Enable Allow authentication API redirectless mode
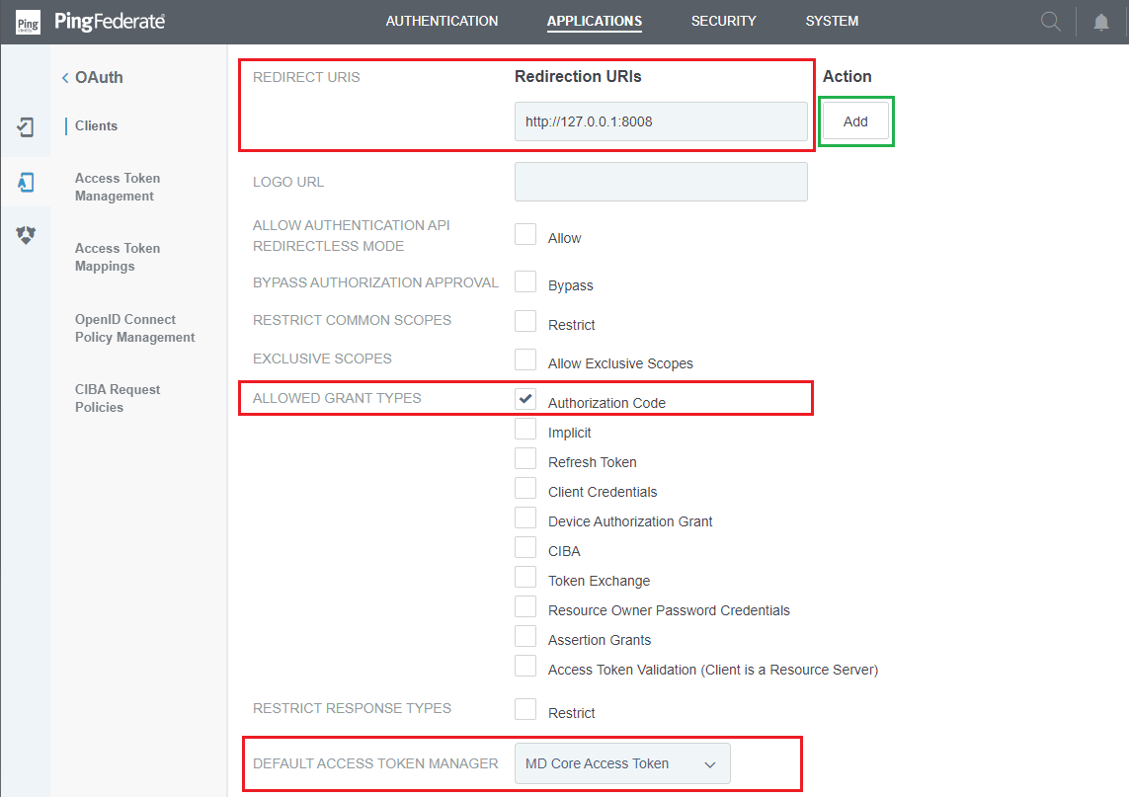The width and height of the screenshot is (1129, 797). pyautogui.click(x=525, y=234)
